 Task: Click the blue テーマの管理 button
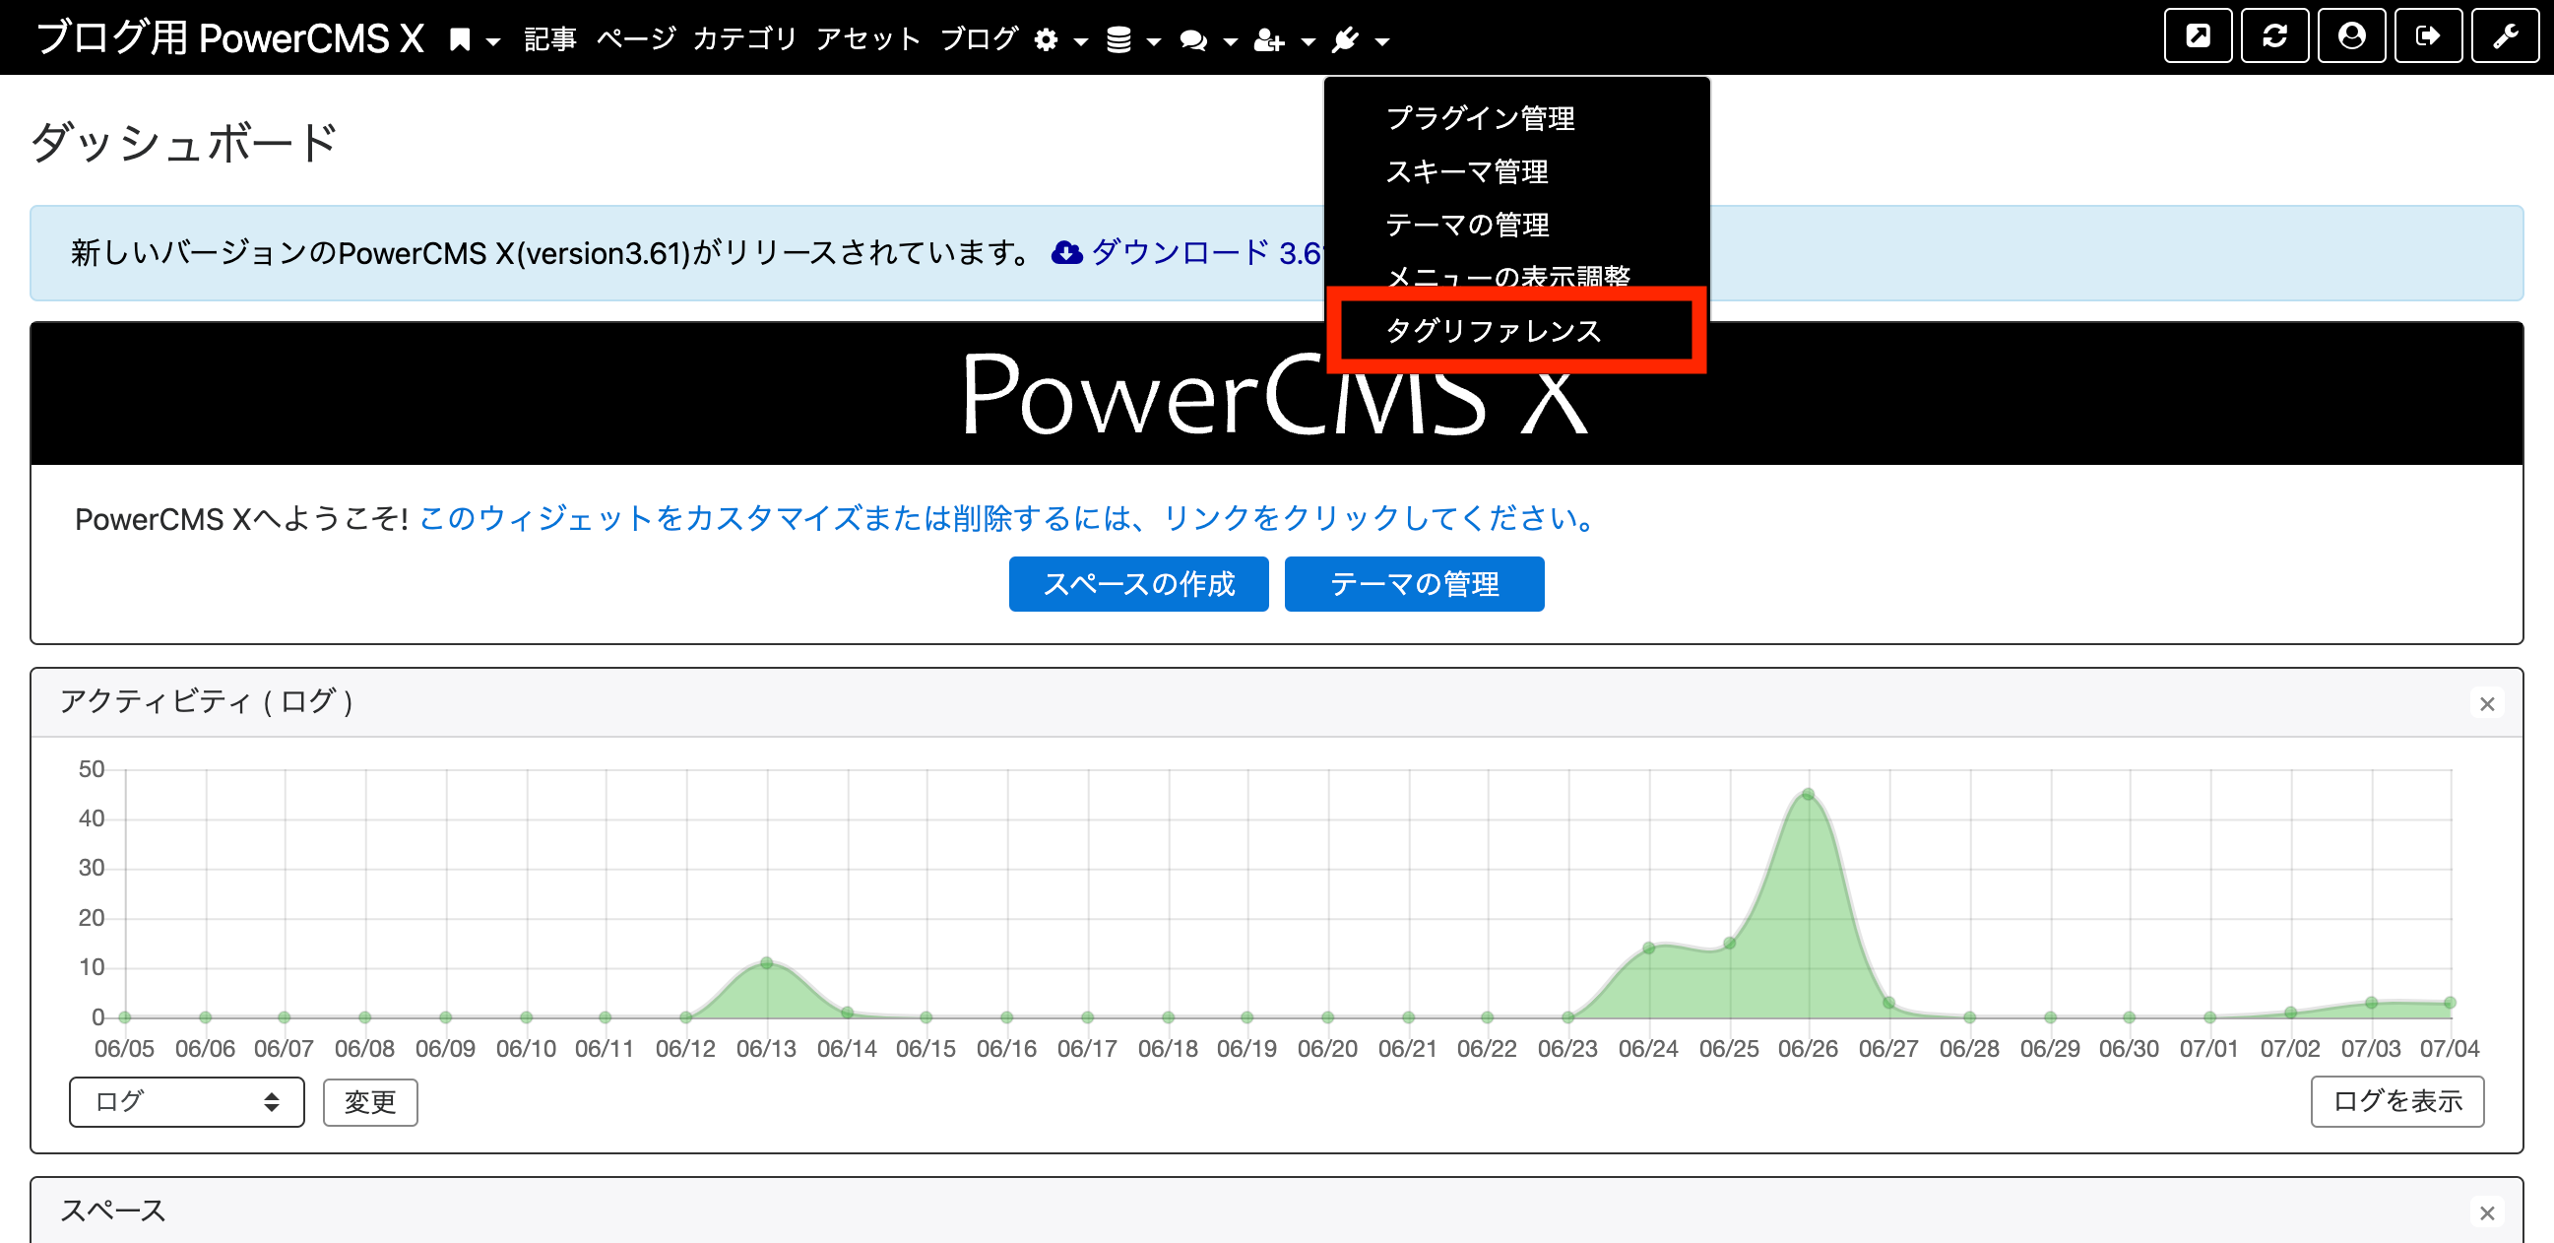[x=1414, y=584]
